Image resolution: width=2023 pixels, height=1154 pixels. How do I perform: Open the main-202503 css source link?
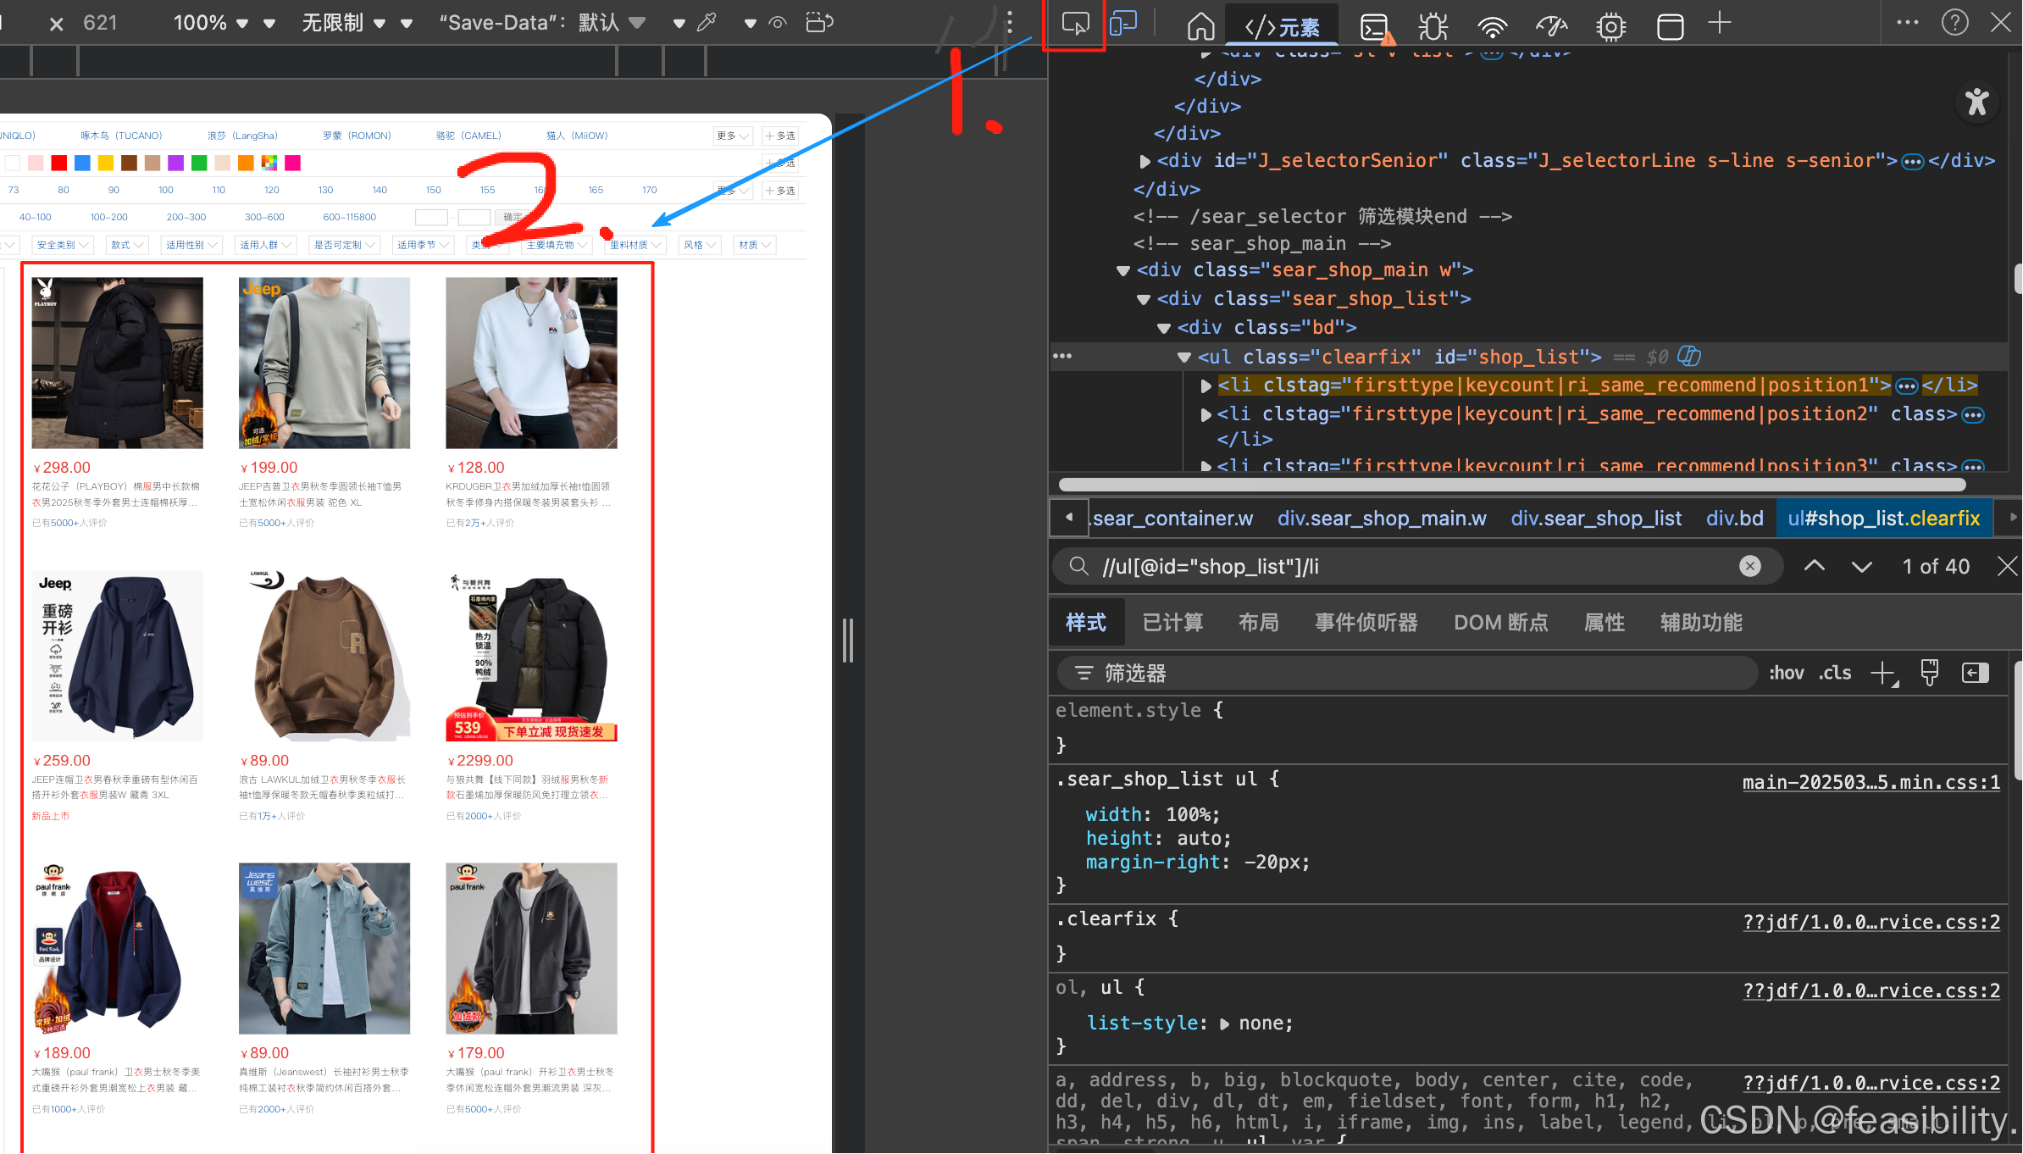tap(1871, 782)
